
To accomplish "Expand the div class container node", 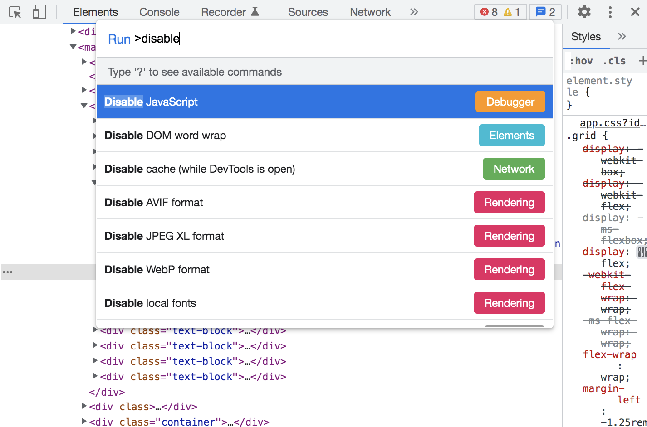I will point(84,422).
